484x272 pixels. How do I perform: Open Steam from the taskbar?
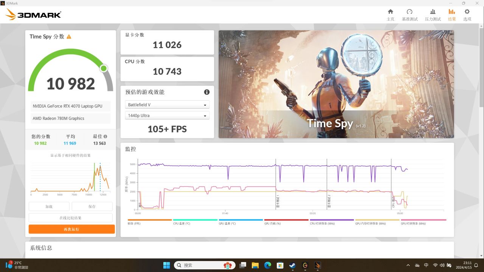tap(292, 265)
